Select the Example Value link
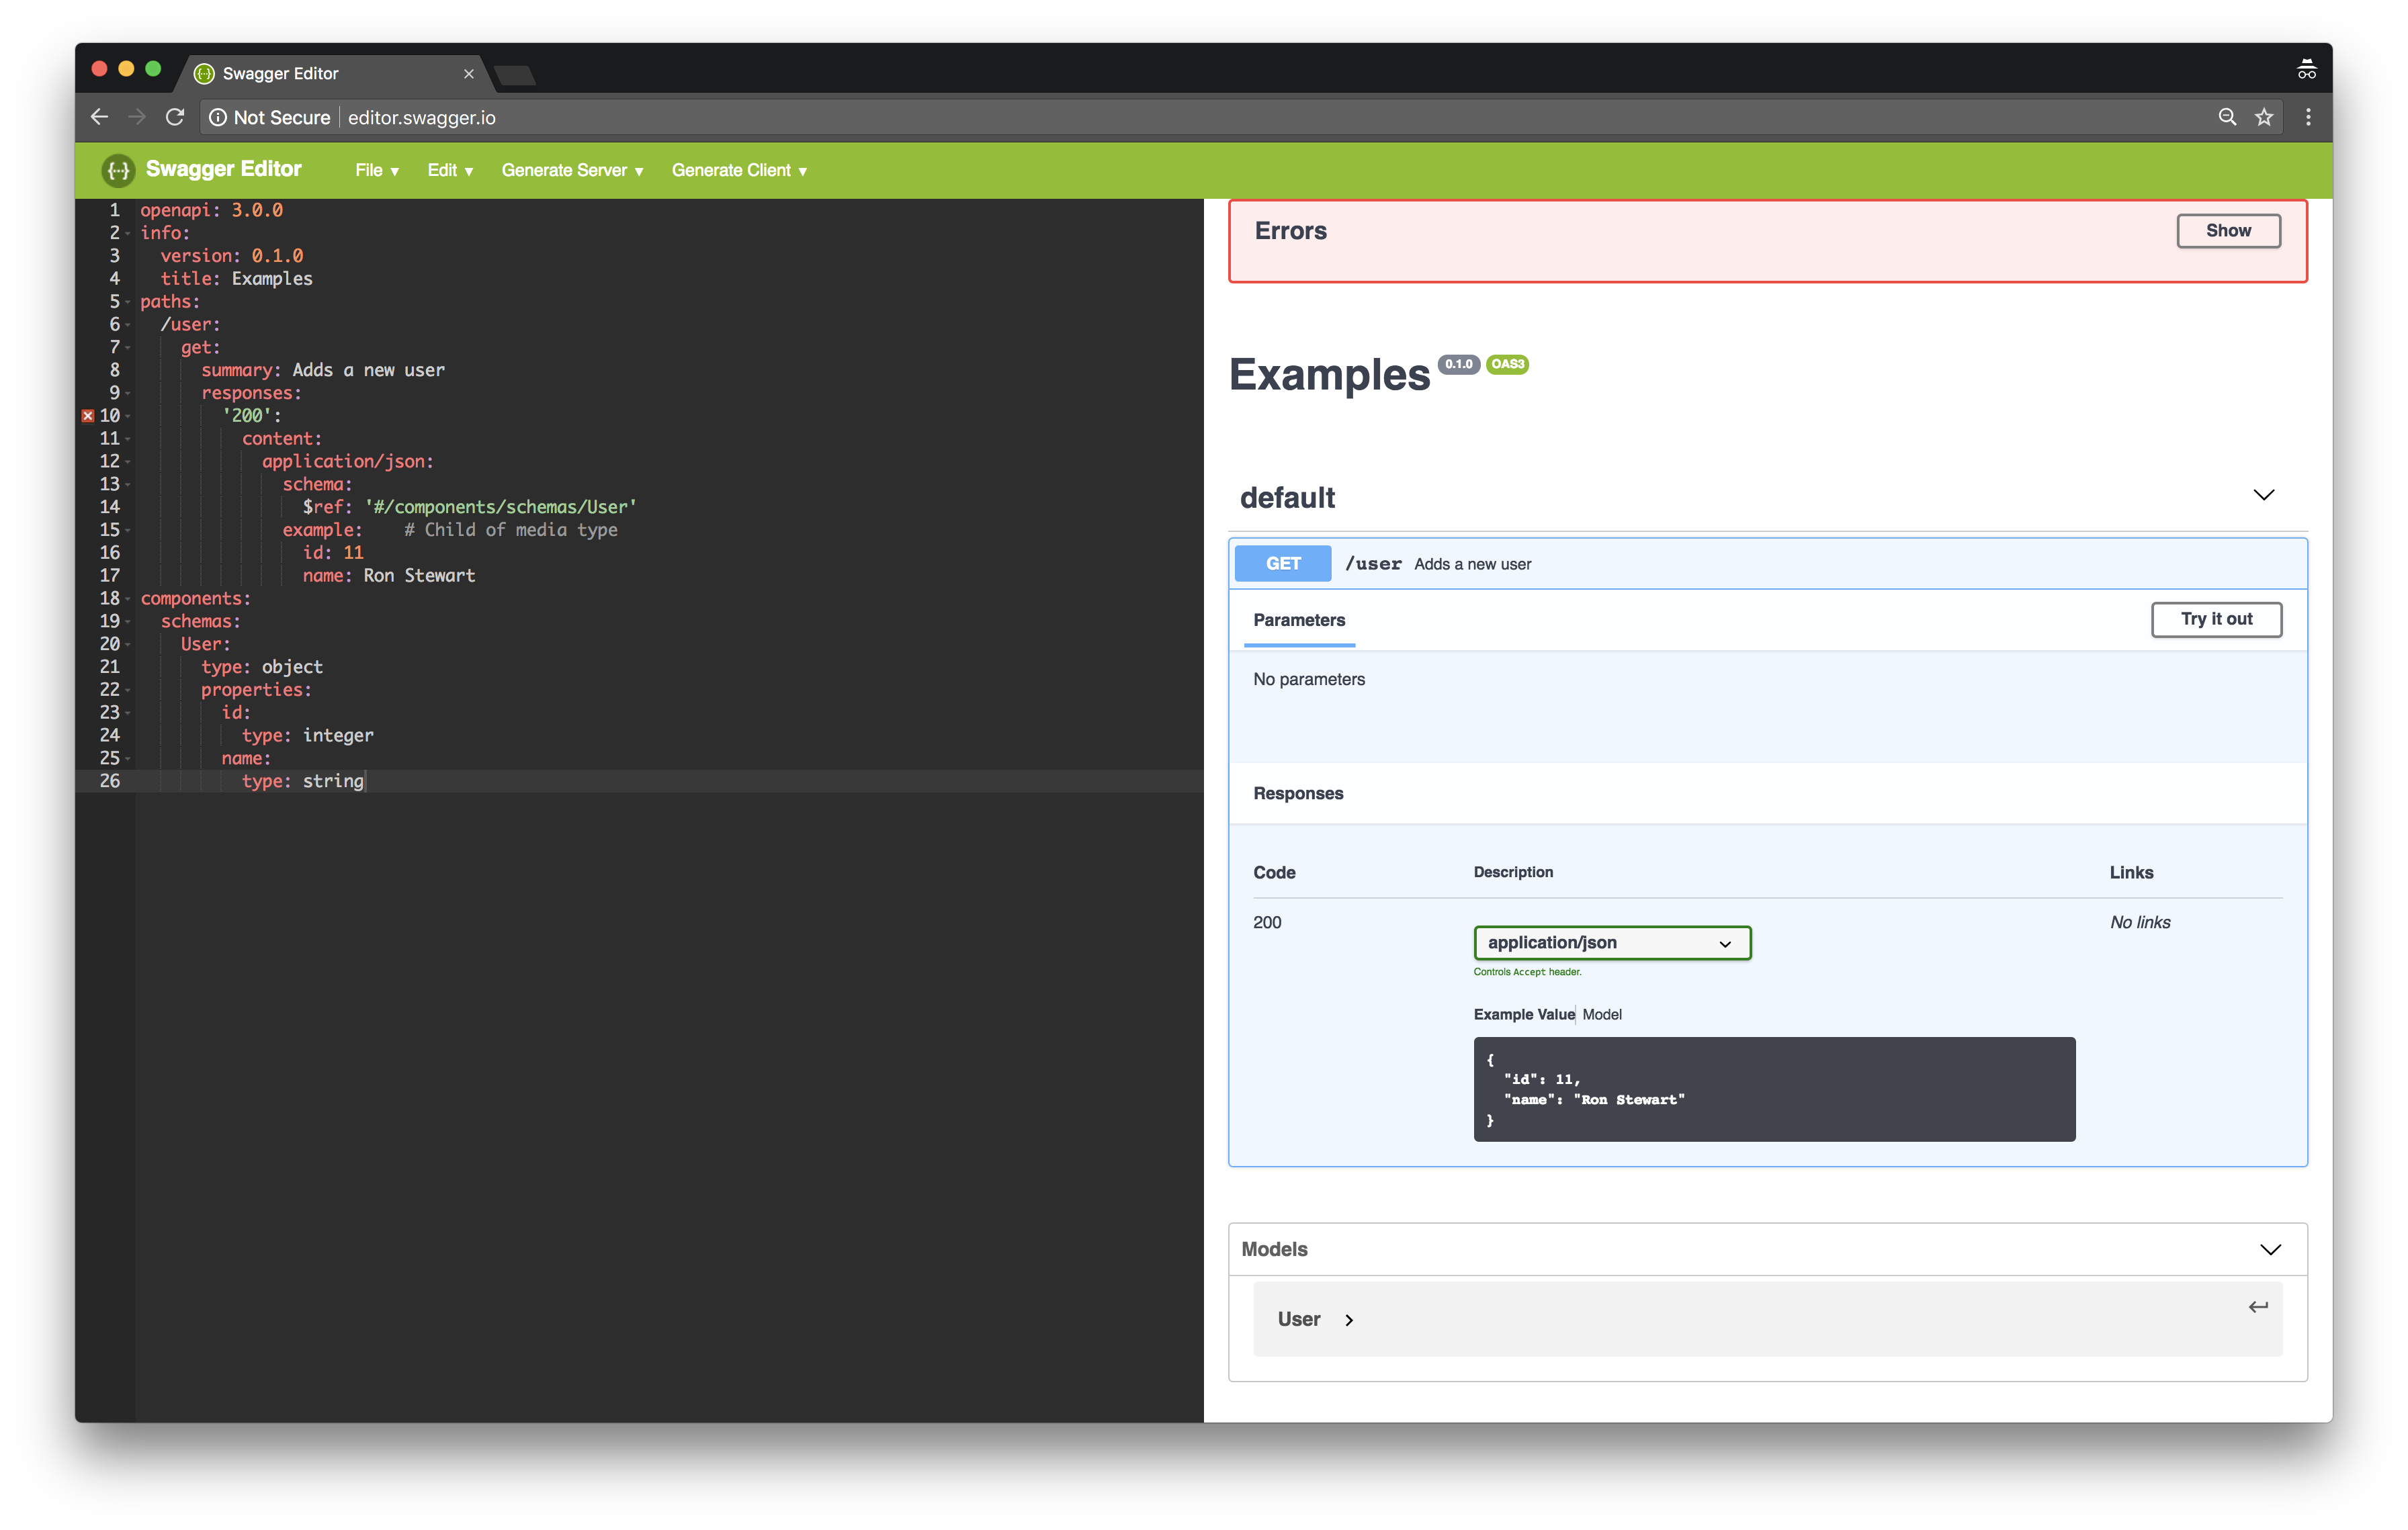Screen dimensions: 2408x1530 [x=1524, y=1014]
